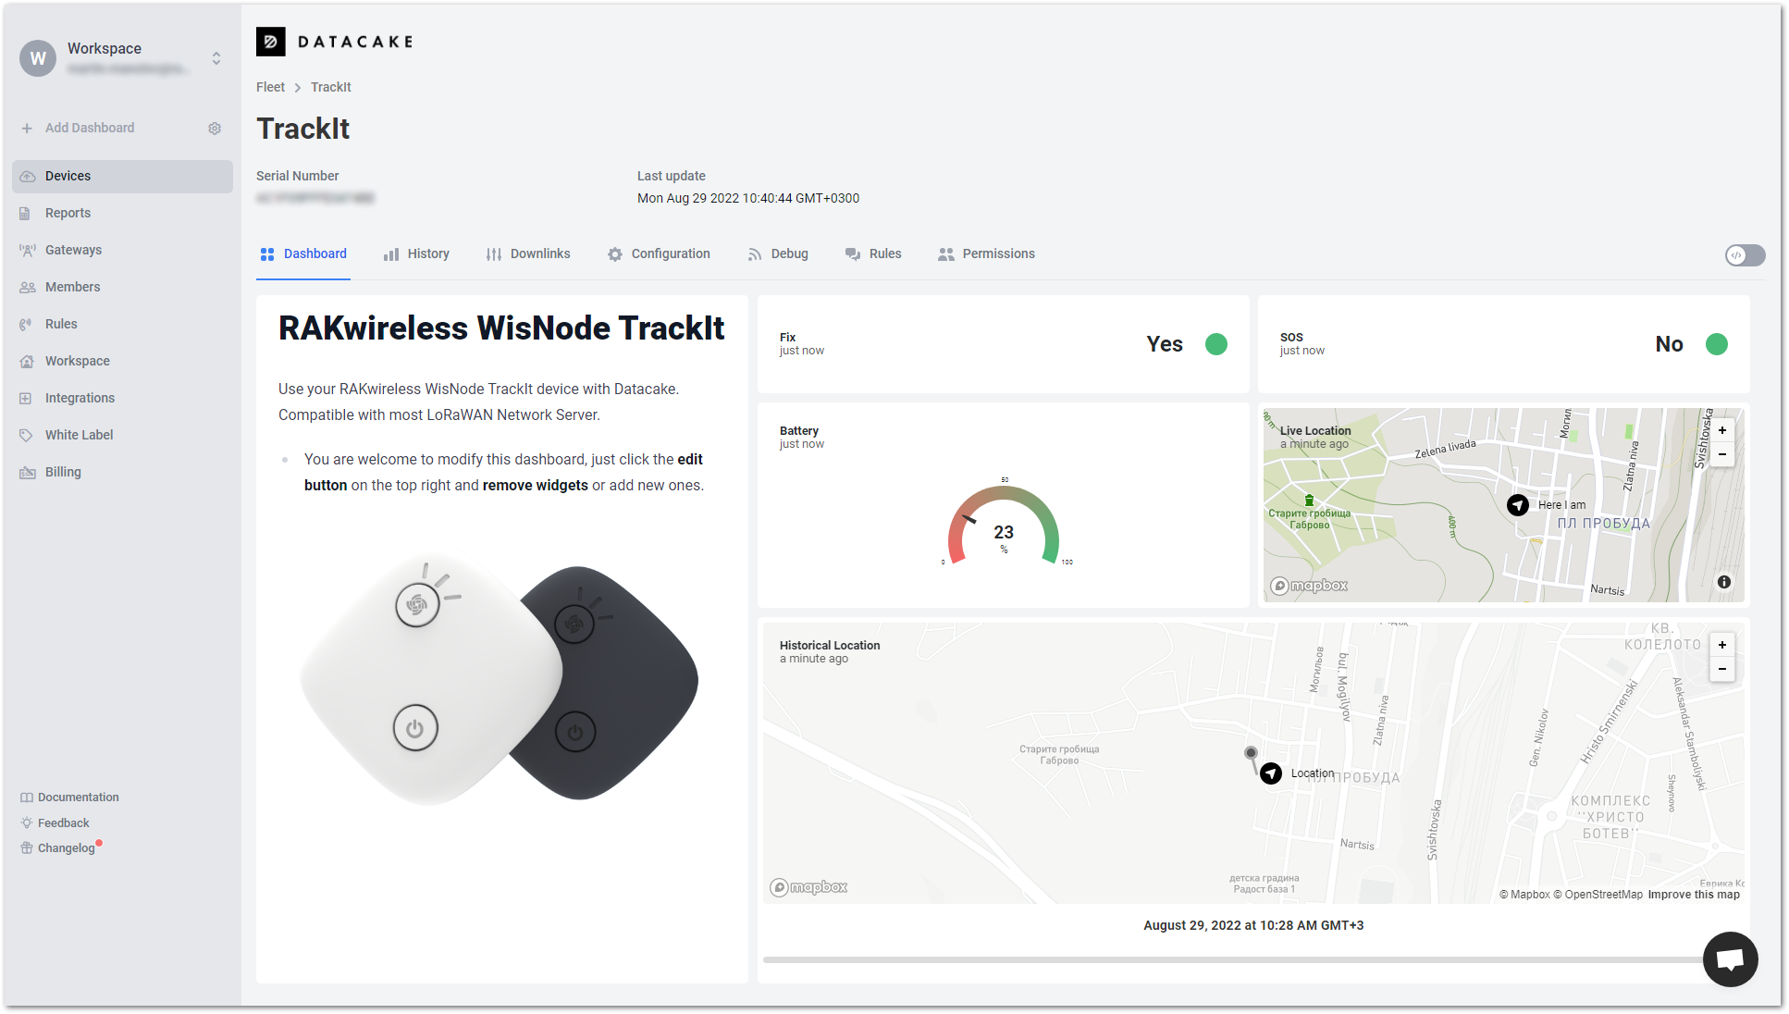Zoom in on Live Location map
1789x1014 pixels.
coord(1721,430)
